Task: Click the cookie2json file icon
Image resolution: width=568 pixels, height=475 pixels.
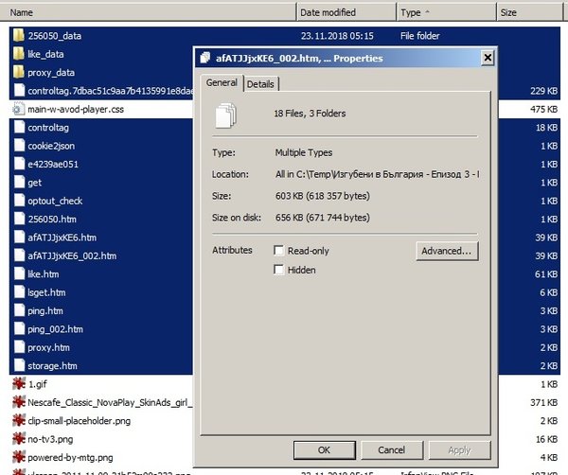Action: [x=19, y=146]
